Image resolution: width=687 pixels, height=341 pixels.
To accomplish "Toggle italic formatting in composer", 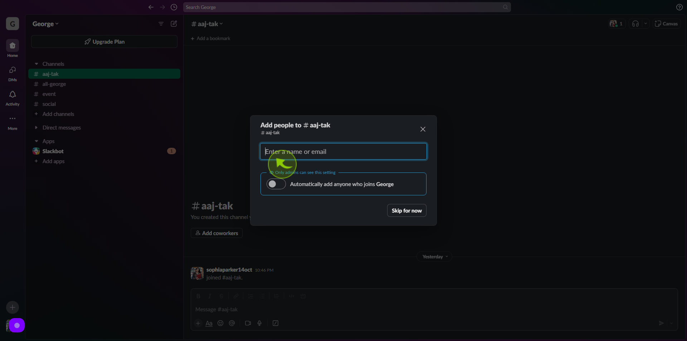I will pyautogui.click(x=210, y=296).
